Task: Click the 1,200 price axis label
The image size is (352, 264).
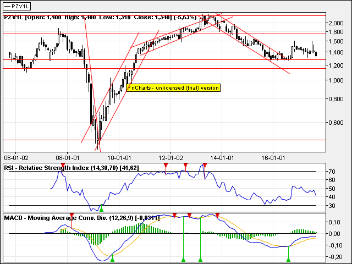Action: tap(336, 66)
